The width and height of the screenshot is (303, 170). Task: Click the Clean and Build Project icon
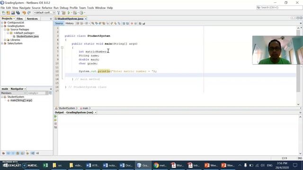point(63,13)
